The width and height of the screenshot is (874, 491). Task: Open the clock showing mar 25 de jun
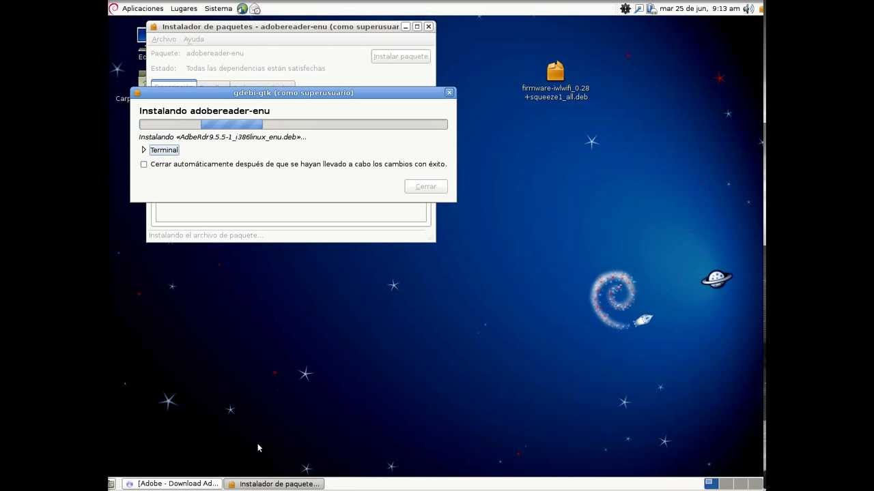[x=699, y=9]
